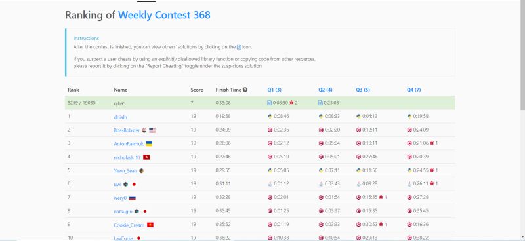Screen dimensions: 525x241
Task: View BossBobster's Q1 C++ solution icon
Action: click(x=270, y=130)
